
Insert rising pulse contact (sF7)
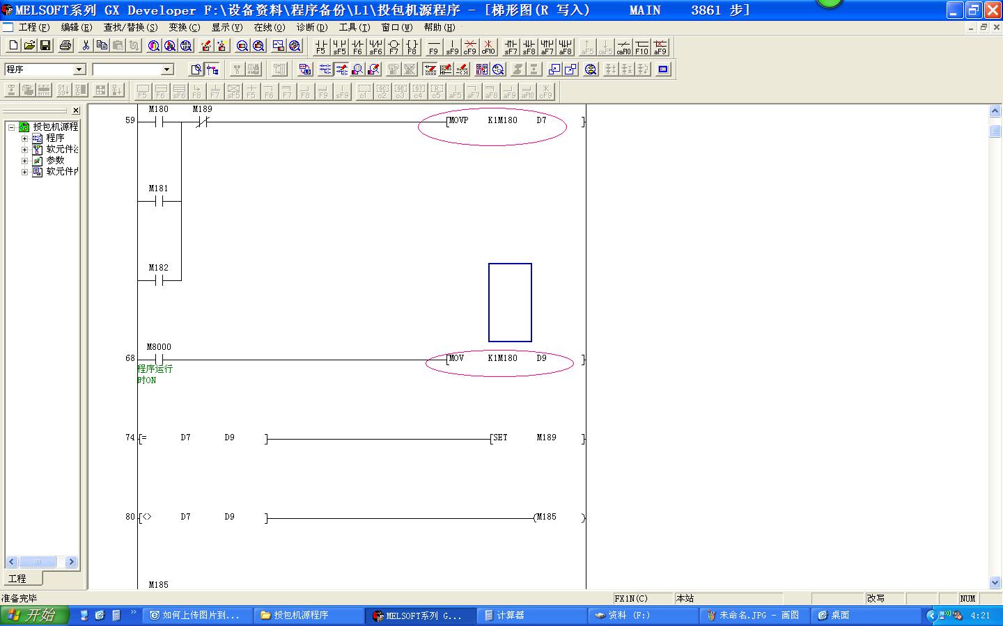coord(511,47)
